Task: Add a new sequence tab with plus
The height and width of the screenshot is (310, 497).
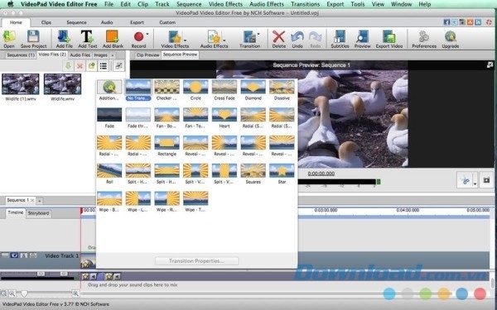Action: pyautogui.click(x=40, y=201)
